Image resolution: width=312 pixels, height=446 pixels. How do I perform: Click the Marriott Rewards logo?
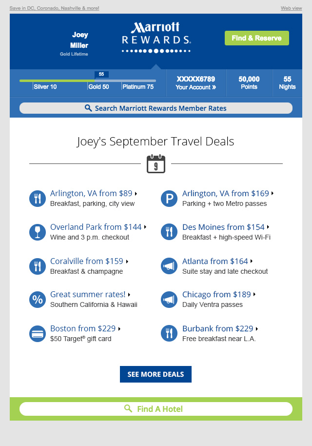156,37
